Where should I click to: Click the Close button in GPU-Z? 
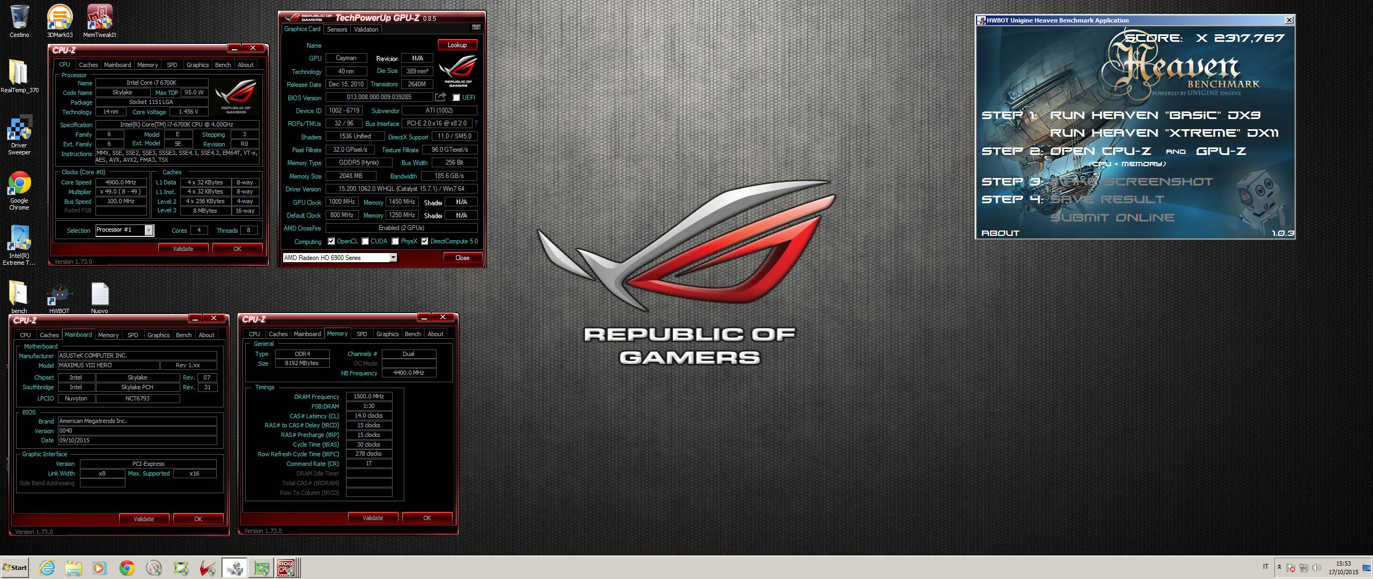(462, 258)
